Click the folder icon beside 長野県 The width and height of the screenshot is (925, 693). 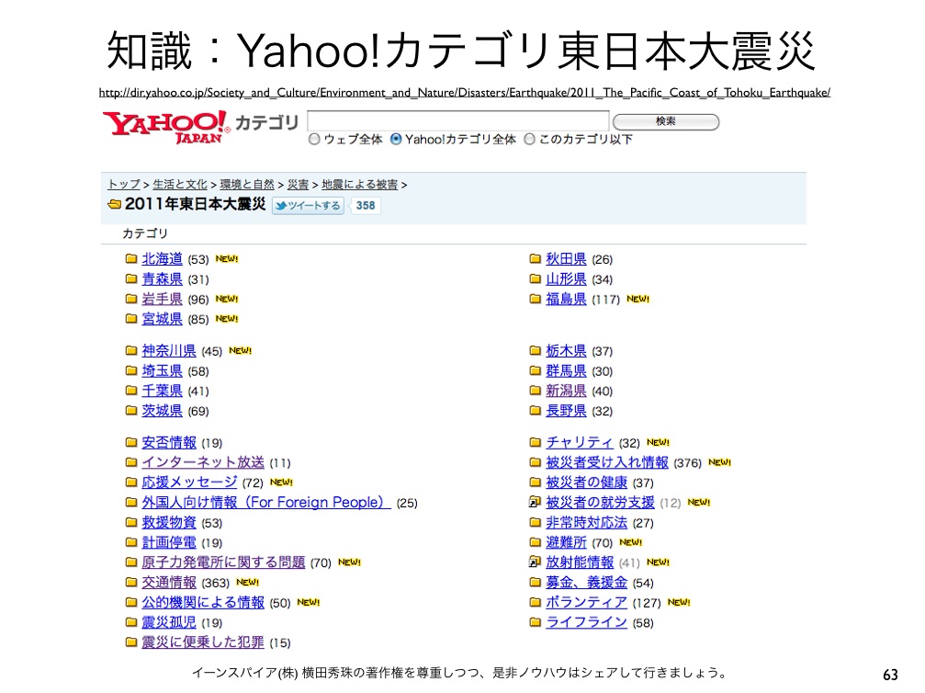535,410
